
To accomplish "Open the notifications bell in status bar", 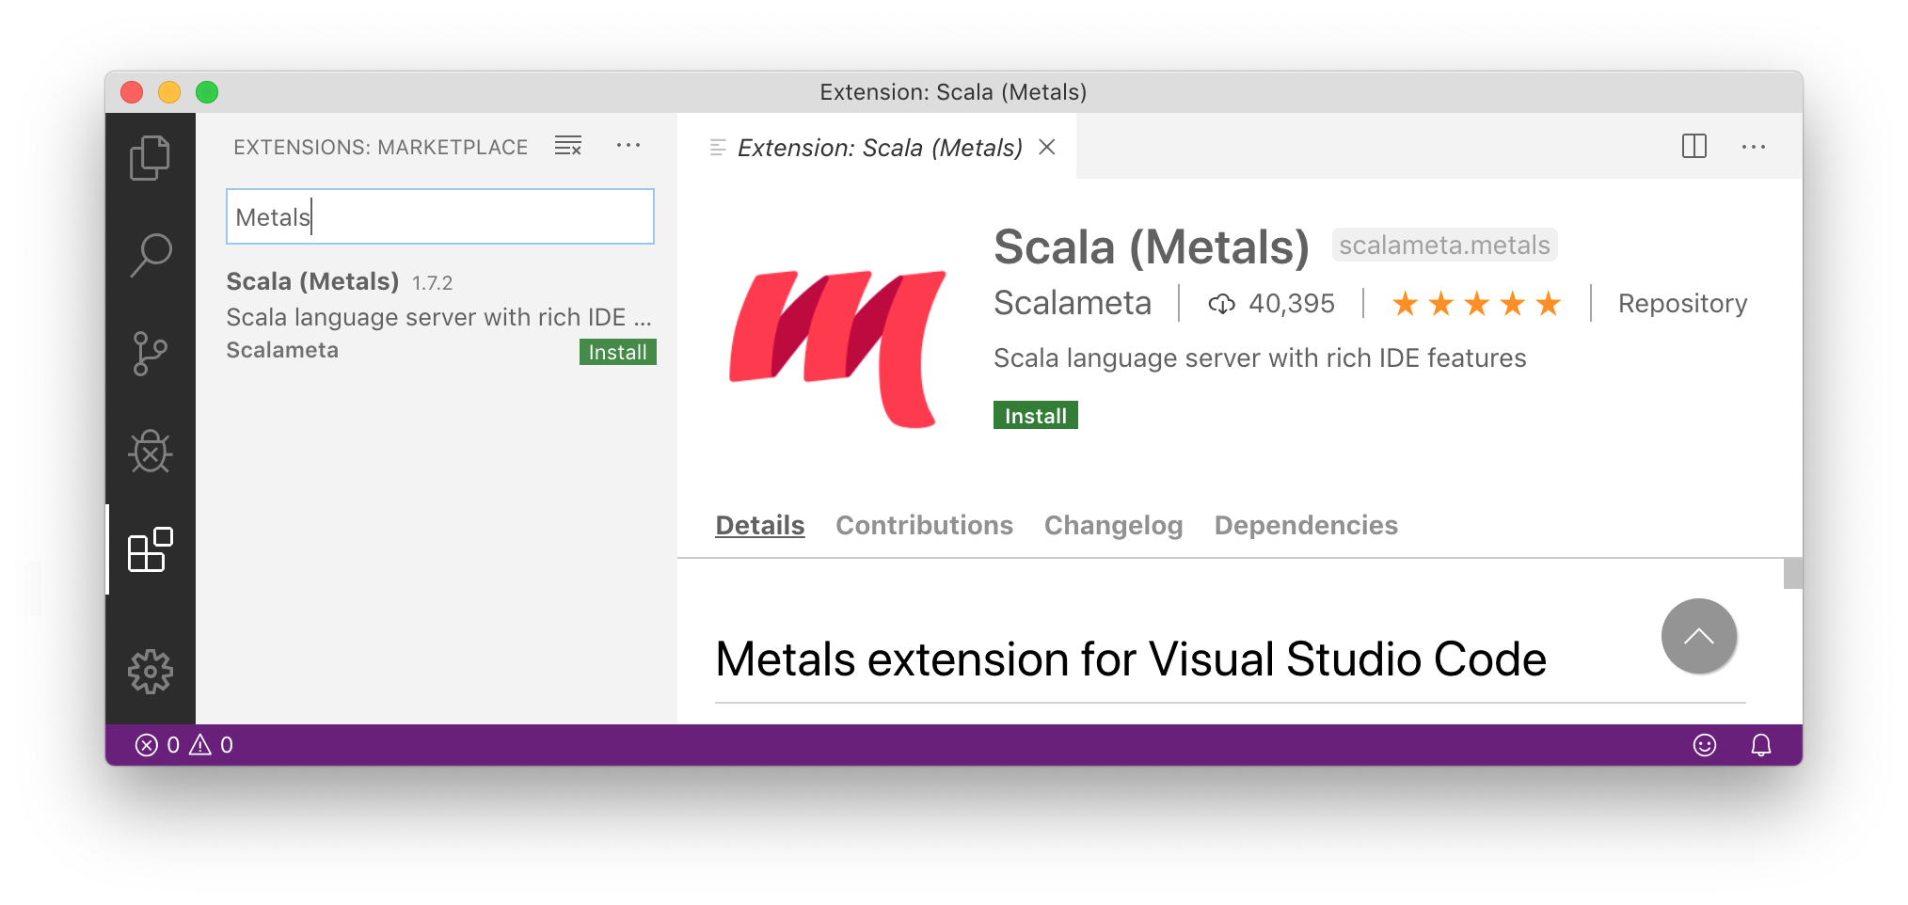I will click(1761, 745).
